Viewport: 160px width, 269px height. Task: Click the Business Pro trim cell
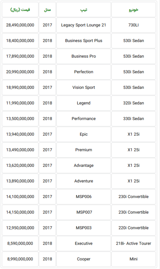tap(83, 56)
